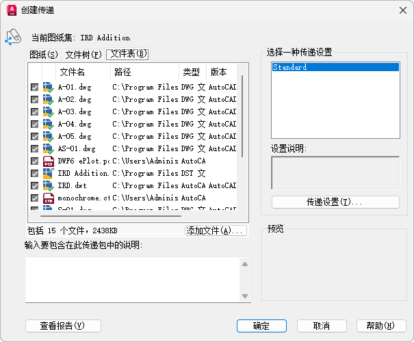Sort by the 版本 column header
Screen dimensions: 414x342
[x=221, y=72]
